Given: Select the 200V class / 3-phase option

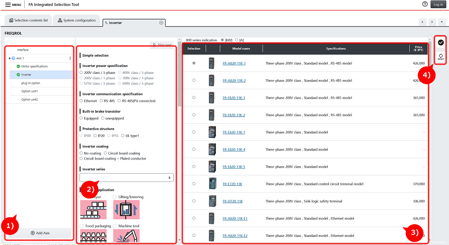Looking at the screenshot, I should click(81, 73).
